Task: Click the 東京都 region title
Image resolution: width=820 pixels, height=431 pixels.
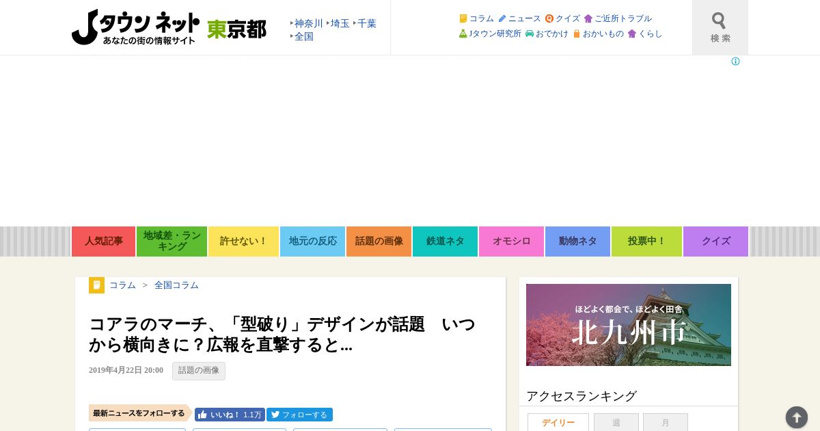Action: [x=236, y=29]
